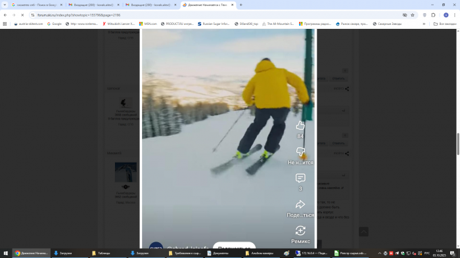The height and width of the screenshot is (258, 460).
Task: Click the share arrow icon on video
Action: 300,204
